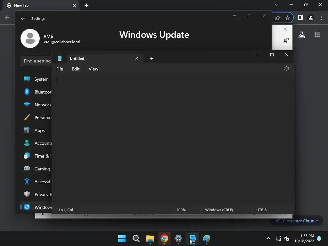Image resolution: width=328 pixels, height=246 pixels.
Task: Open taskbar Search
Action: [136, 238]
